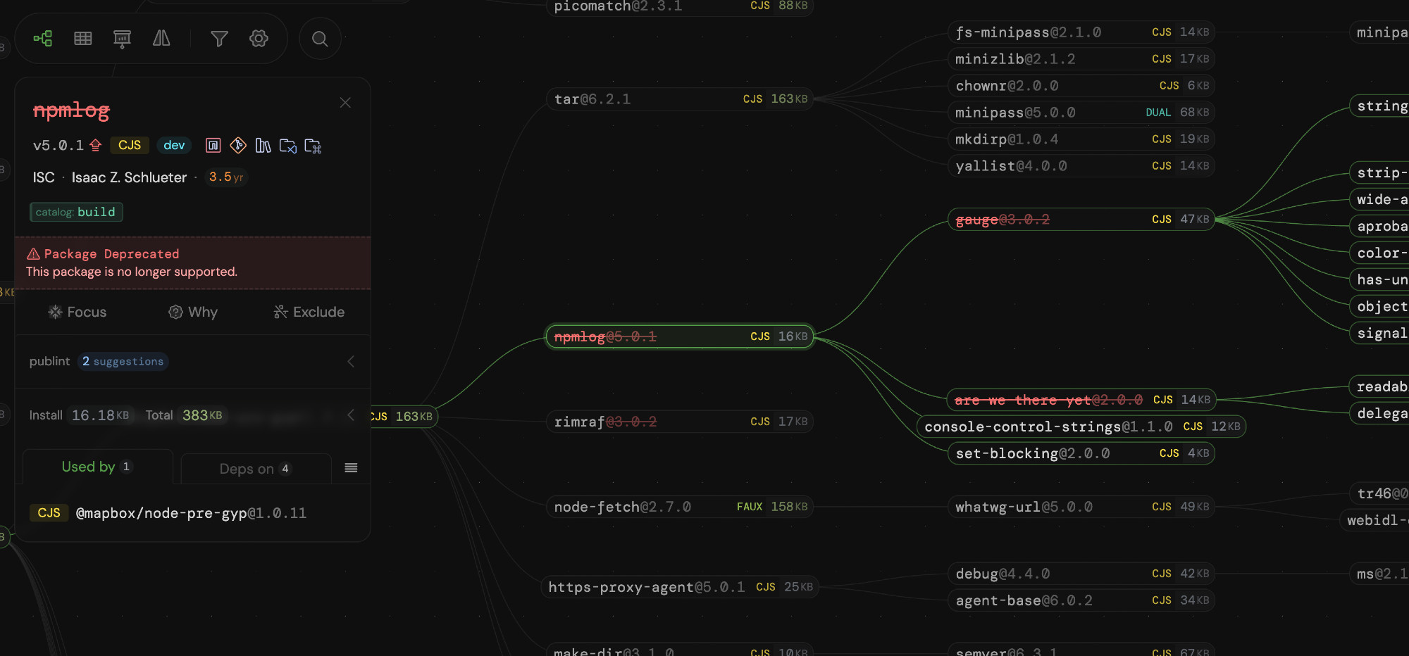
Task: Select the console-control-strings@1.1.0 graph node
Action: (1081, 427)
